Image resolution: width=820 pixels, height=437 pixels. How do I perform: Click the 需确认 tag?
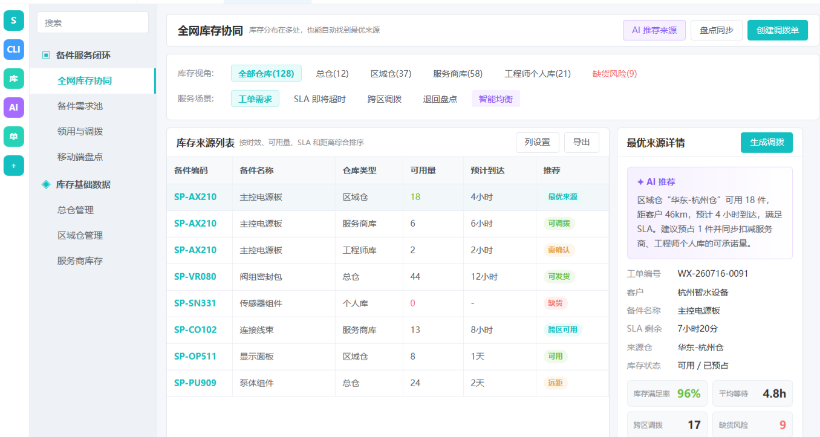click(x=559, y=250)
